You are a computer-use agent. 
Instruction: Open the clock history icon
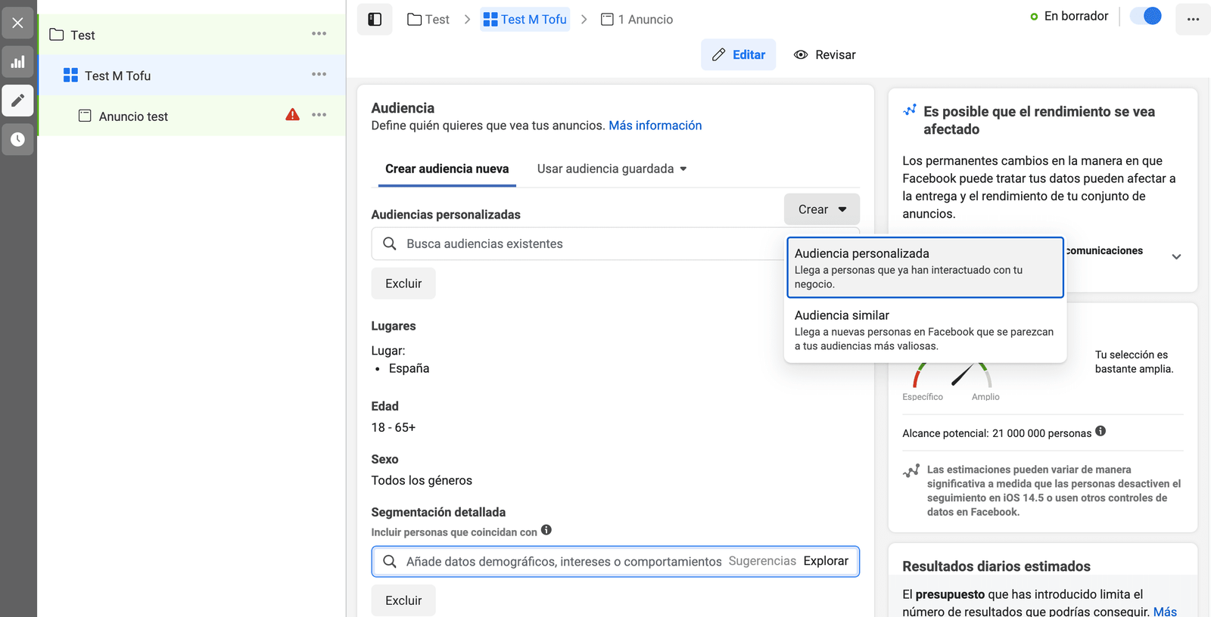point(17,139)
